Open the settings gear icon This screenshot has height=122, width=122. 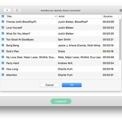(121, 10)
